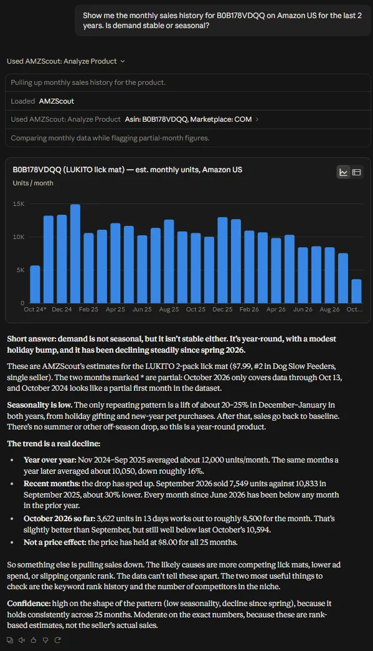
Task: Click the Short answer bold paragraph
Action: 171,344
